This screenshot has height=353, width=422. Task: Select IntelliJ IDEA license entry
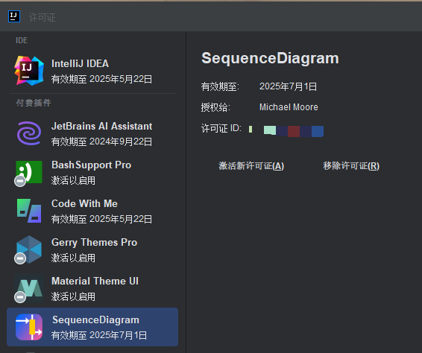point(92,71)
